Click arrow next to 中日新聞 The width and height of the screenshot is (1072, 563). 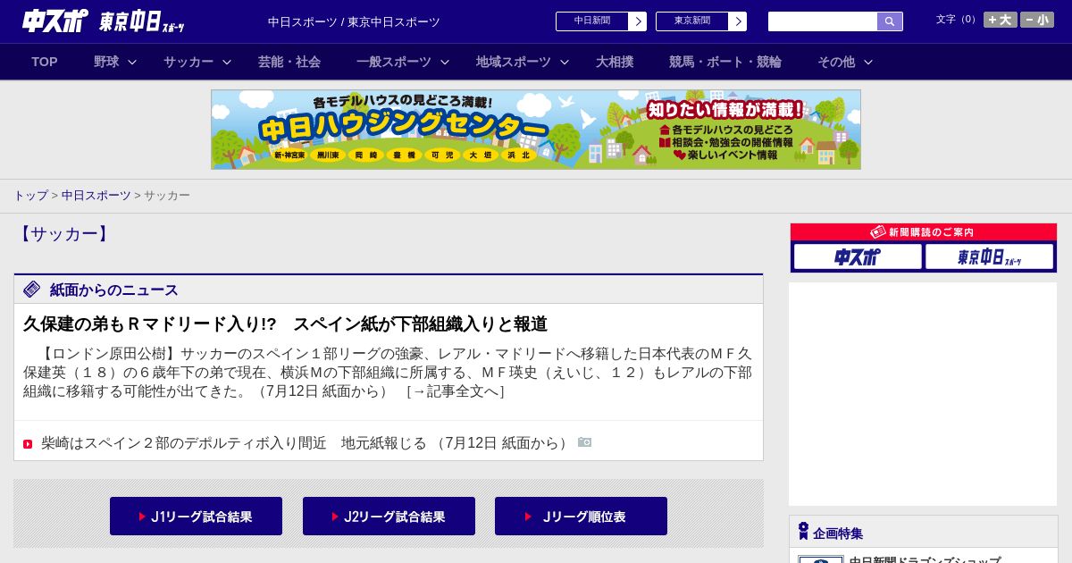(638, 21)
